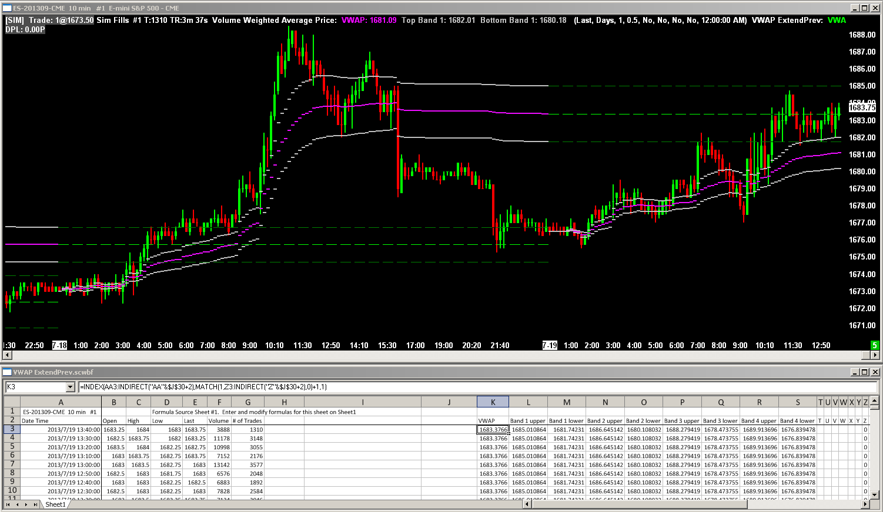Click the green 5 box on time axis
Viewport: 883px width, 512px height.
click(874, 345)
